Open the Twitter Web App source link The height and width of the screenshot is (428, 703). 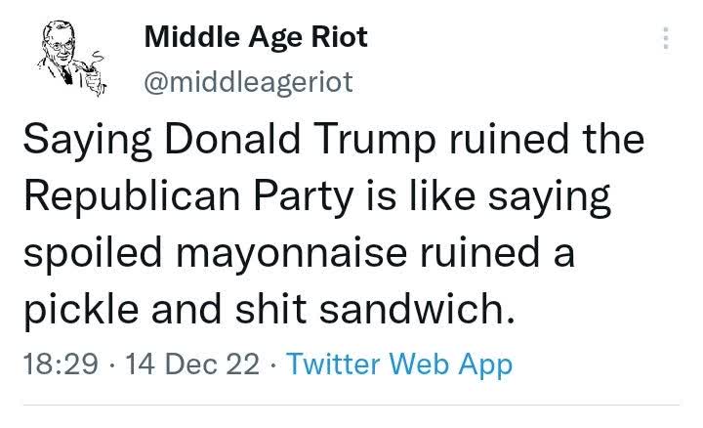(399, 364)
